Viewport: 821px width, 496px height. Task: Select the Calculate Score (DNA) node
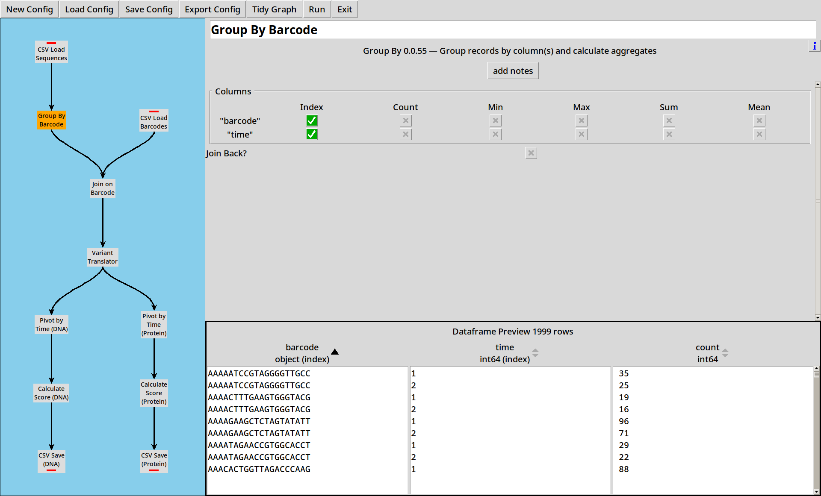click(51, 393)
